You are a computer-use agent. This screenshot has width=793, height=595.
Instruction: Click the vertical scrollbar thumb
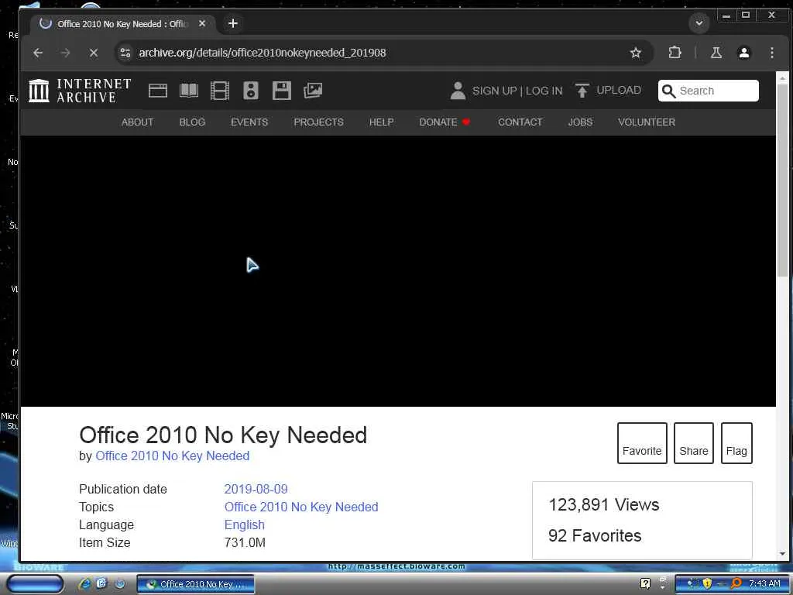[x=782, y=180]
